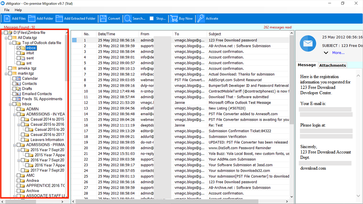The image size is (363, 204).
Task: Click the Search magnifier icon
Action: pos(128,18)
